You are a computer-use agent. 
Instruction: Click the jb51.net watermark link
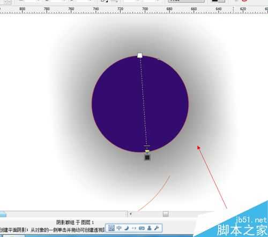click(251, 220)
